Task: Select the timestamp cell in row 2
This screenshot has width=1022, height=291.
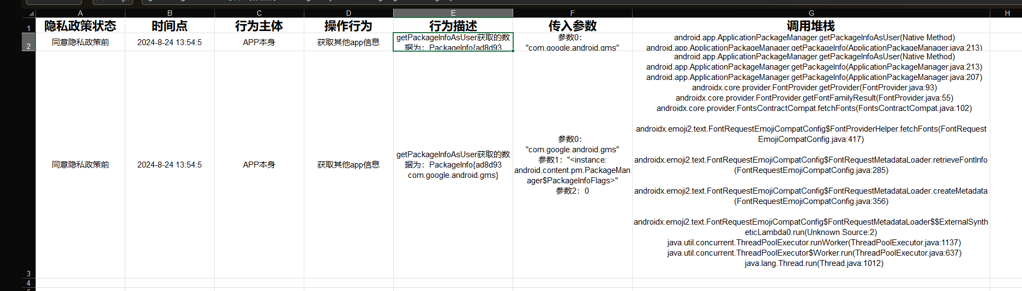Action: point(170,42)
